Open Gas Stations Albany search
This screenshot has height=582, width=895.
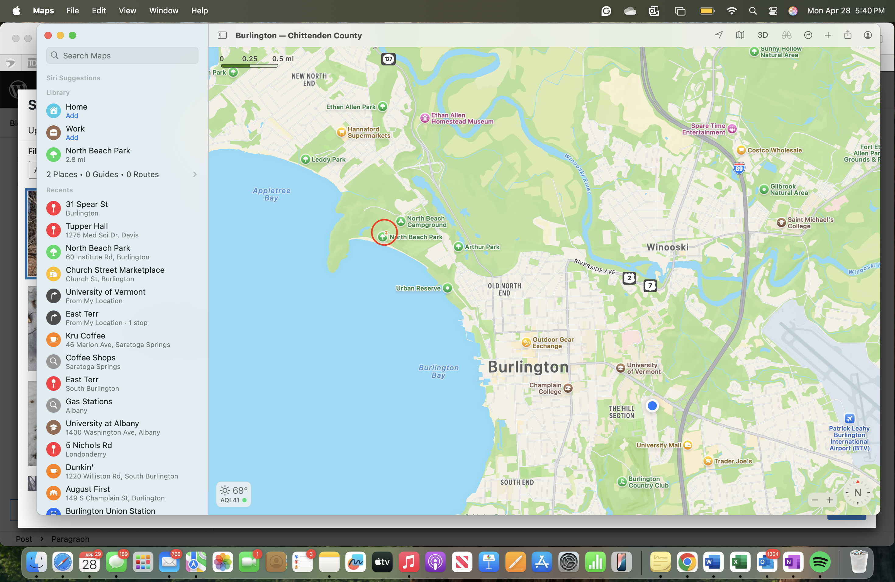[x=122, y=406]
